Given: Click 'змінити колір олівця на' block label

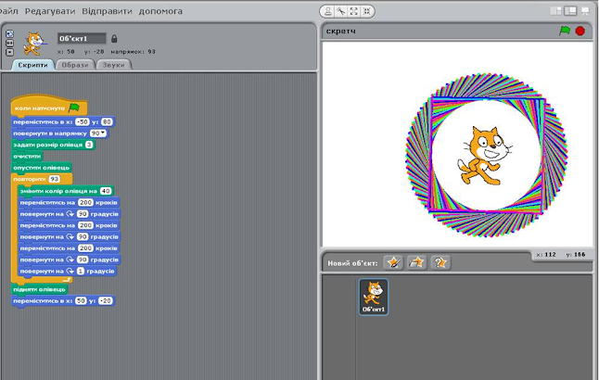Looking at the screenshot, I should click(58, 191).
